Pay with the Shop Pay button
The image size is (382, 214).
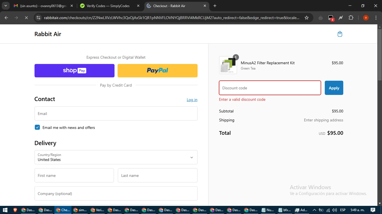74,71
